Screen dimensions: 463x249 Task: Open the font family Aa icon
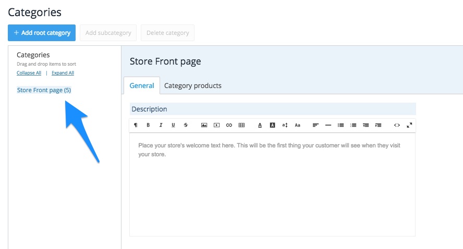tap(297, 125)
